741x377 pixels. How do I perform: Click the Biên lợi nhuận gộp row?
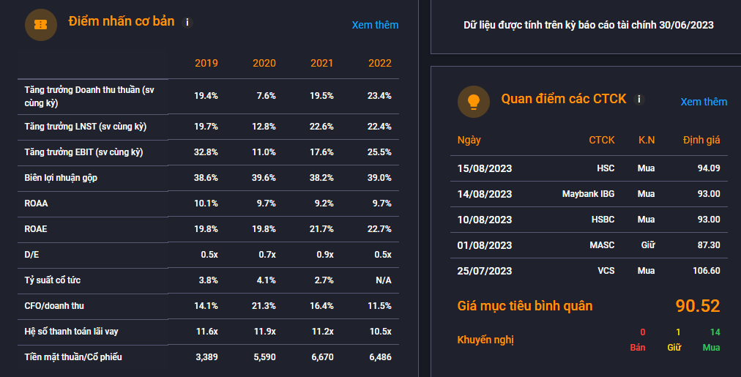(x=209, y=178)
